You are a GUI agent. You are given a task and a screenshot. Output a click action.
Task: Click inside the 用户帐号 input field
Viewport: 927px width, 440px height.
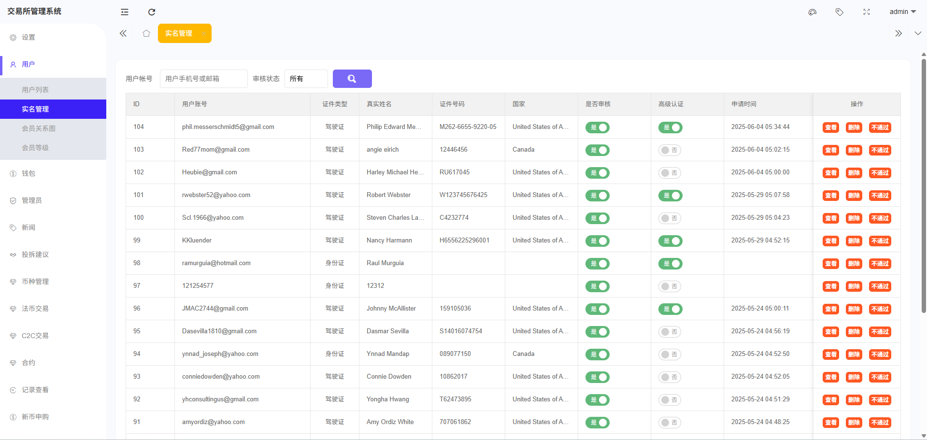click(203, 78)
